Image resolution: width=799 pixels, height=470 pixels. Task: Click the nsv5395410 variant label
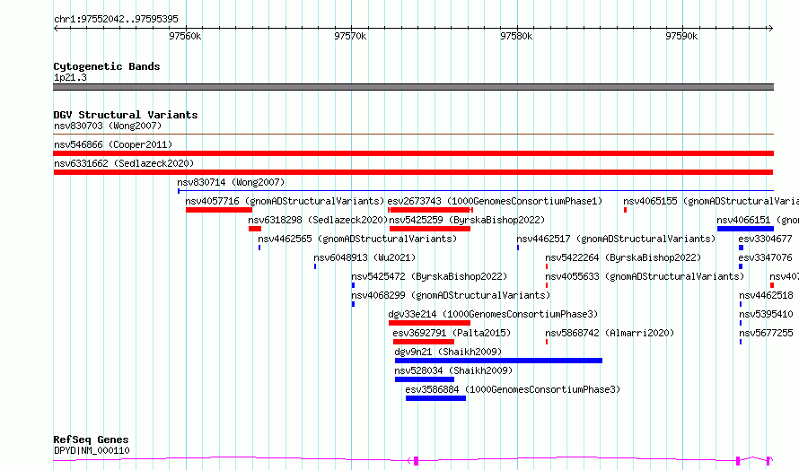click(767, 314)
